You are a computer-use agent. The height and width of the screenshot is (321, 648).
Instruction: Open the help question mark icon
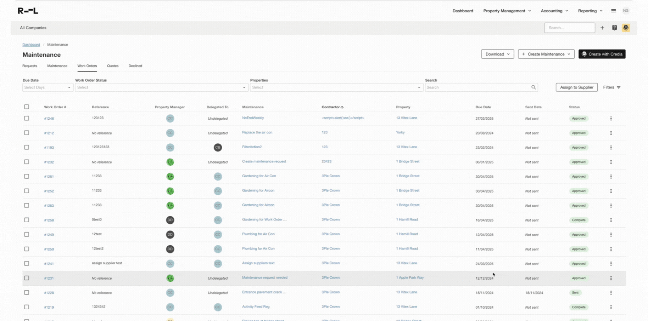click(x=614, y=28)
